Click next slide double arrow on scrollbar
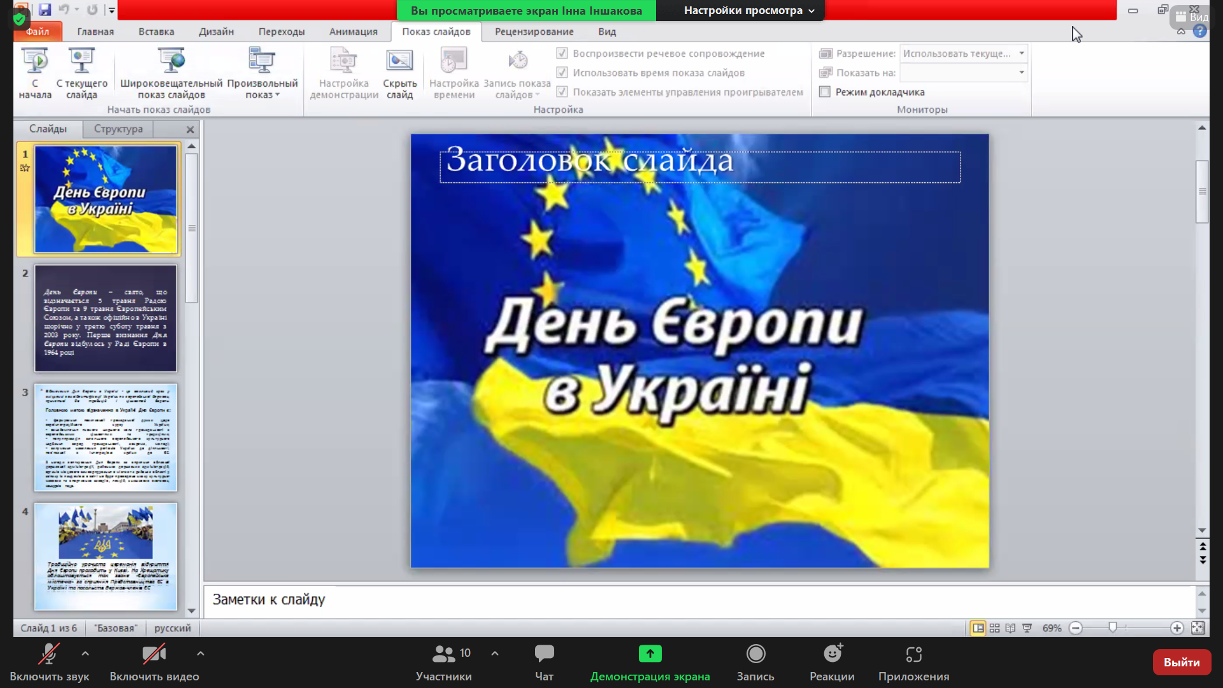Viewport: 1223px width, 688px height. (x=1203, y=561)
